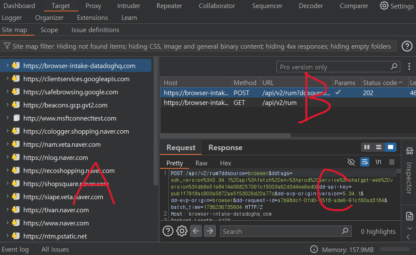Click the help question-mark icon near the filter bar
This screenshot has width=416, height=255.
(407, 46)
